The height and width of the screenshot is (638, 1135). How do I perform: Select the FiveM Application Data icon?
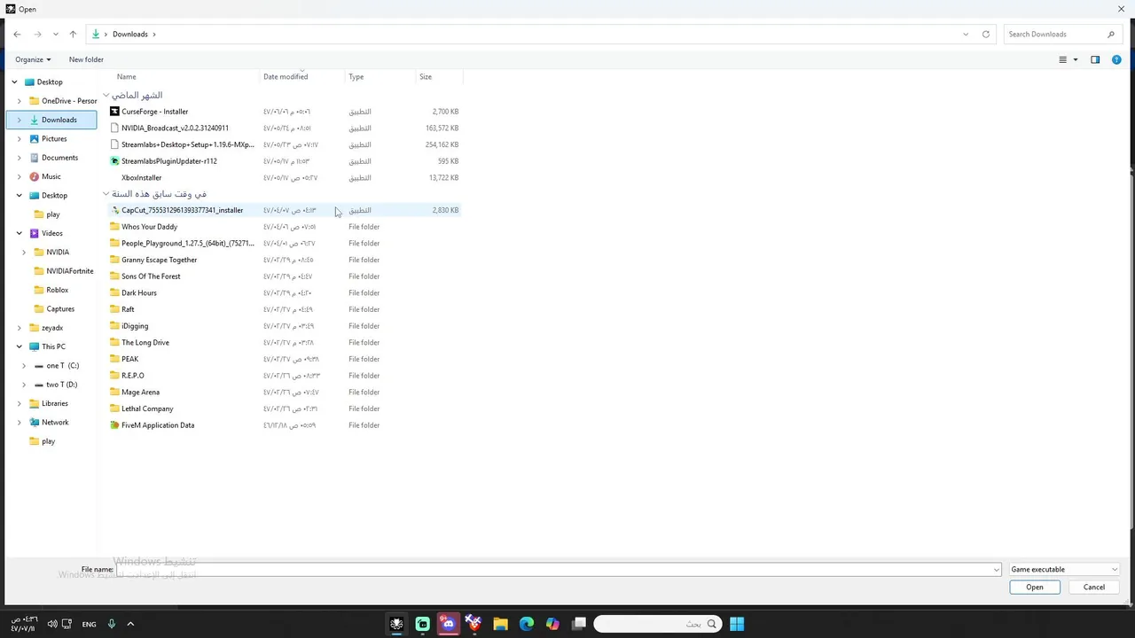(114, 425)
